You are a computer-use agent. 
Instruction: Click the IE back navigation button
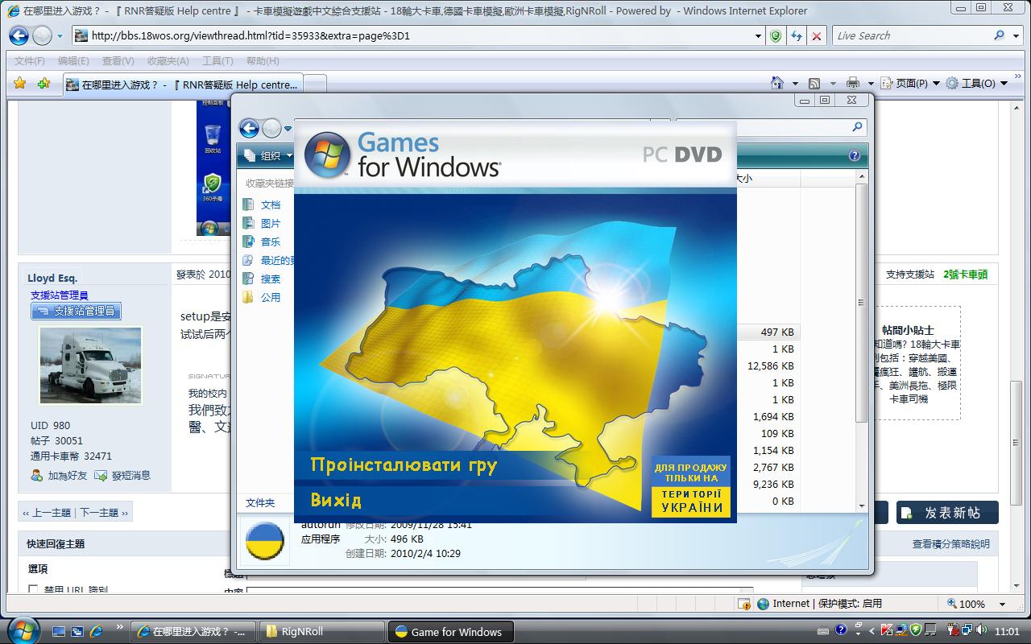pos(19,35)
